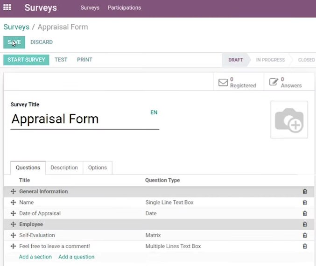Screen dimensions: 316x266
Task: Click trash icon beside Self-Evaluation
Action: 305,235
